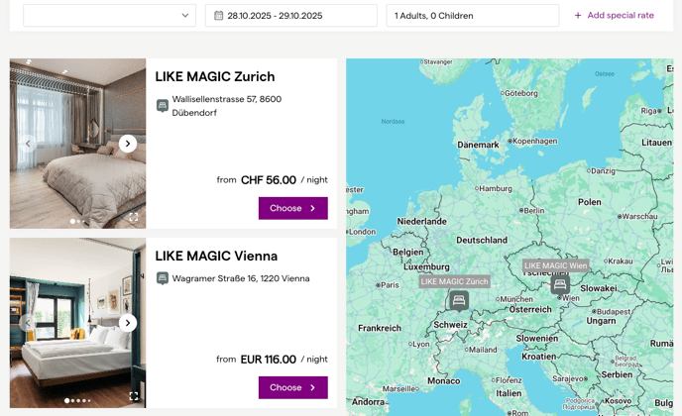The height and width of the screenshot is (416, 682).
Task: Open the LIKE MAGIC Zurich title
Action: tap(215, 77)
